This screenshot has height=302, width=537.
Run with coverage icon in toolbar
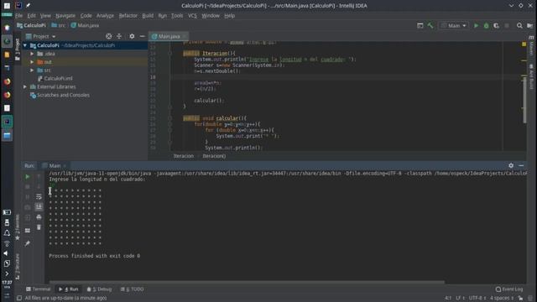(x=496, y=25)
